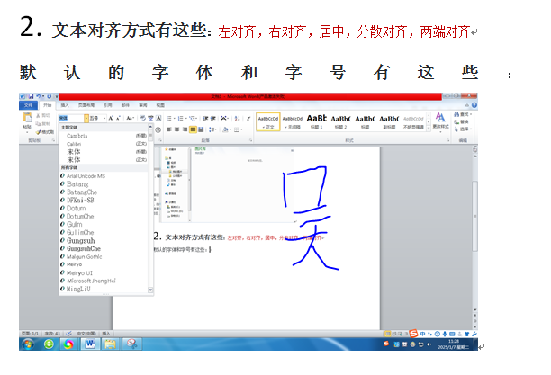This screenshot has width=551, height=375.
Task: Click the Paste clipboard icon
Action: pyautogui.click(x=27, y=117)
